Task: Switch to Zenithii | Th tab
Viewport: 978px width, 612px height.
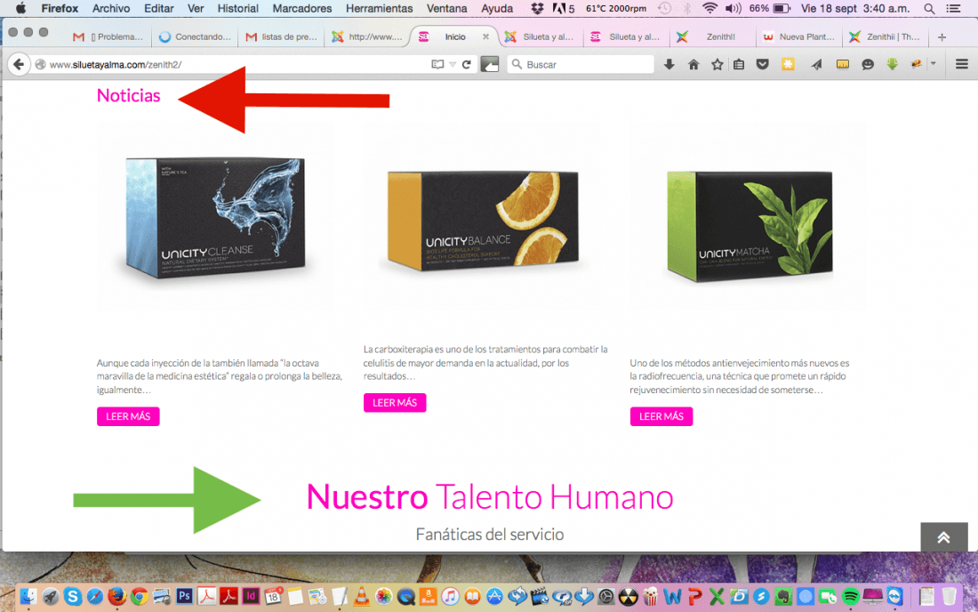Action: click(885, 36)
